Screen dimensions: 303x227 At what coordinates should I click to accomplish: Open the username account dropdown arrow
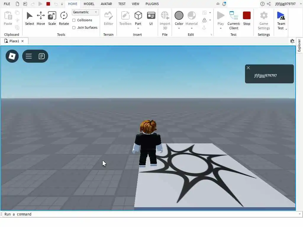301,4
